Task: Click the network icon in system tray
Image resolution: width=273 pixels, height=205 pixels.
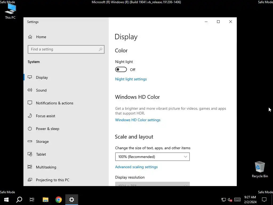Action: point(224,200)
